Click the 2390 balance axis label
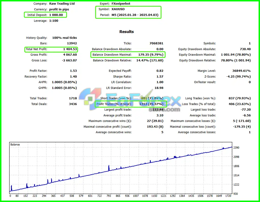Screen dimensions: 260x202 tap(236, 148)
